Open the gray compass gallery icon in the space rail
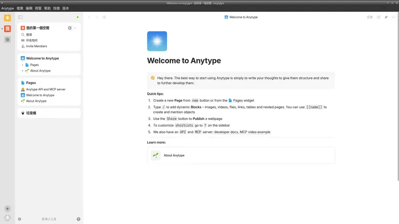The width and height of the screenshot is (399, 224). click(x=8, y=39)
